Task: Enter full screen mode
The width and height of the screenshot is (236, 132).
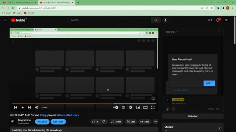Action: pyautogui.click(x=153, y=107)
